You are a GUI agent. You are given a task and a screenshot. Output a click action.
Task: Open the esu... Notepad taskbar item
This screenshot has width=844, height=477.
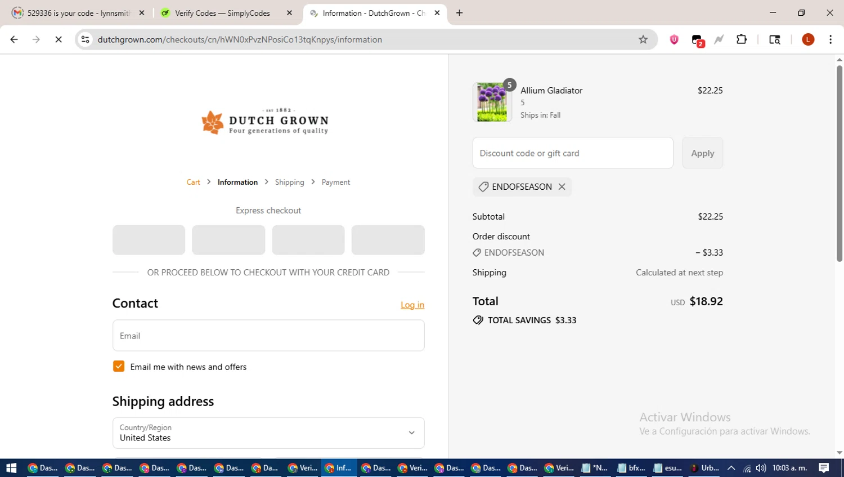tap(668, 468)
